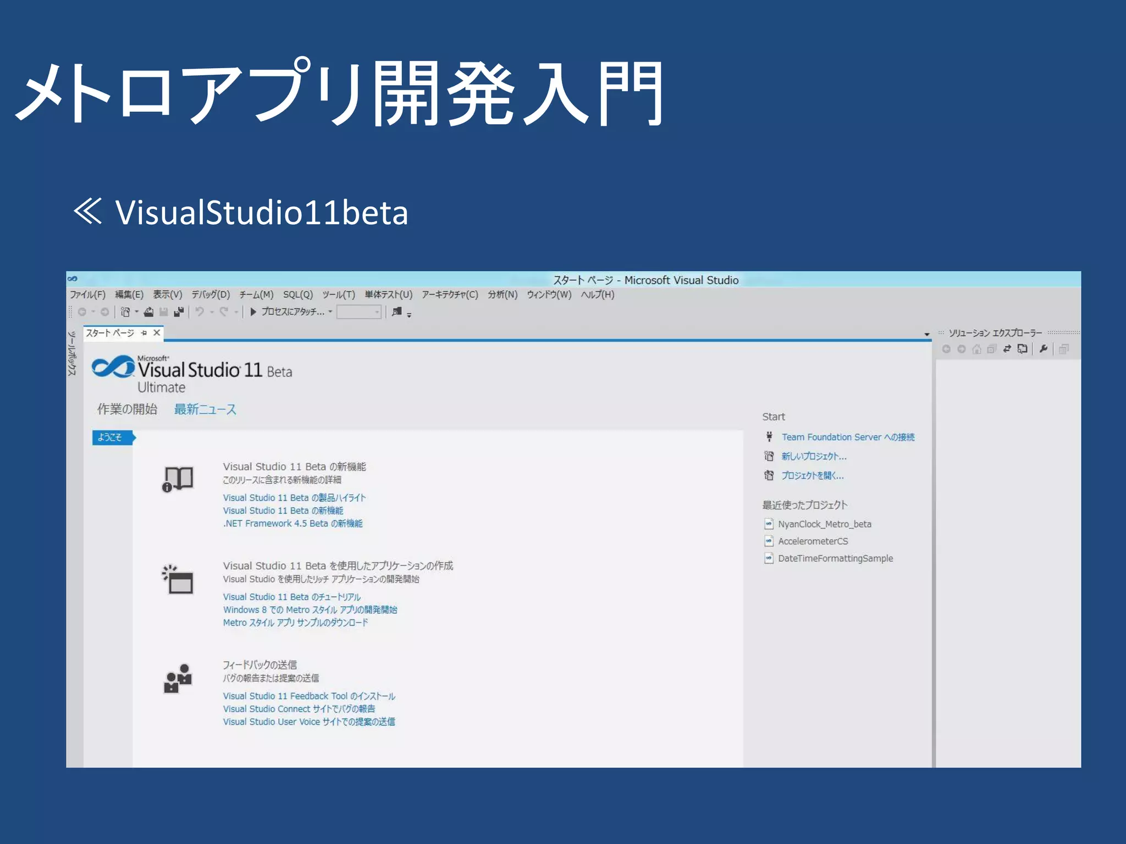The height and width of the screenshot is (844, 1126).
Task: Click the Save All toolbar icon
Action: click(x=179, y=312)
